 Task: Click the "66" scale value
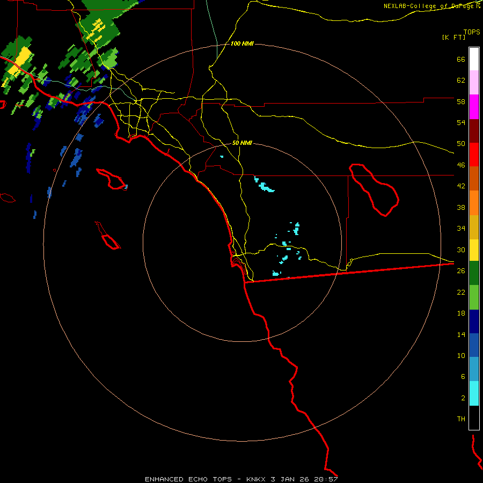point(461,60)
